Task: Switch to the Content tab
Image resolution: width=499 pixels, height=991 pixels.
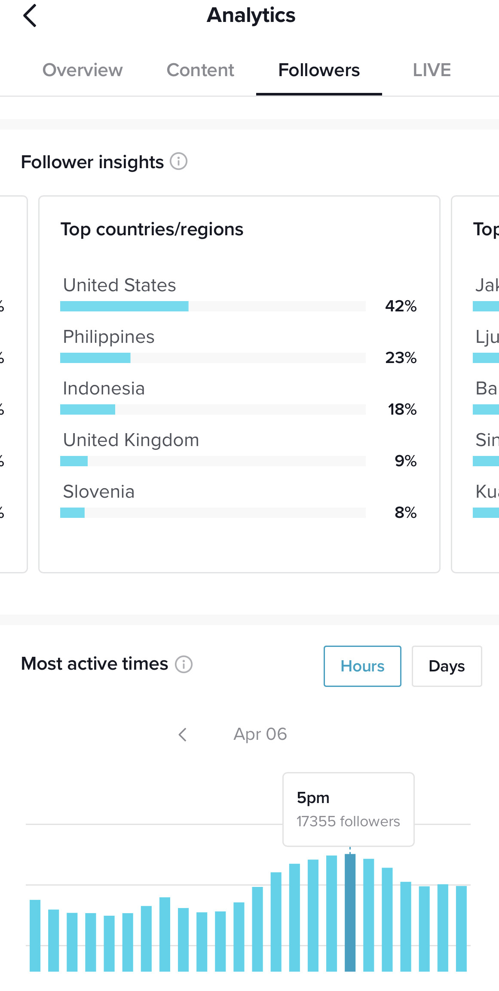Action: 200,70
